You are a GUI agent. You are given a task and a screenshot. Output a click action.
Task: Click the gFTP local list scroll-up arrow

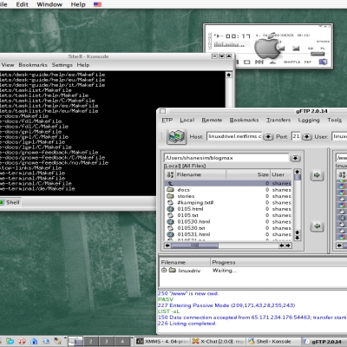[x=297, y=172]
